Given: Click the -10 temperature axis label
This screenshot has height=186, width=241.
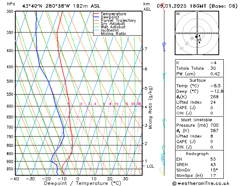Looking at the screenshot, I should pos(62,179).
